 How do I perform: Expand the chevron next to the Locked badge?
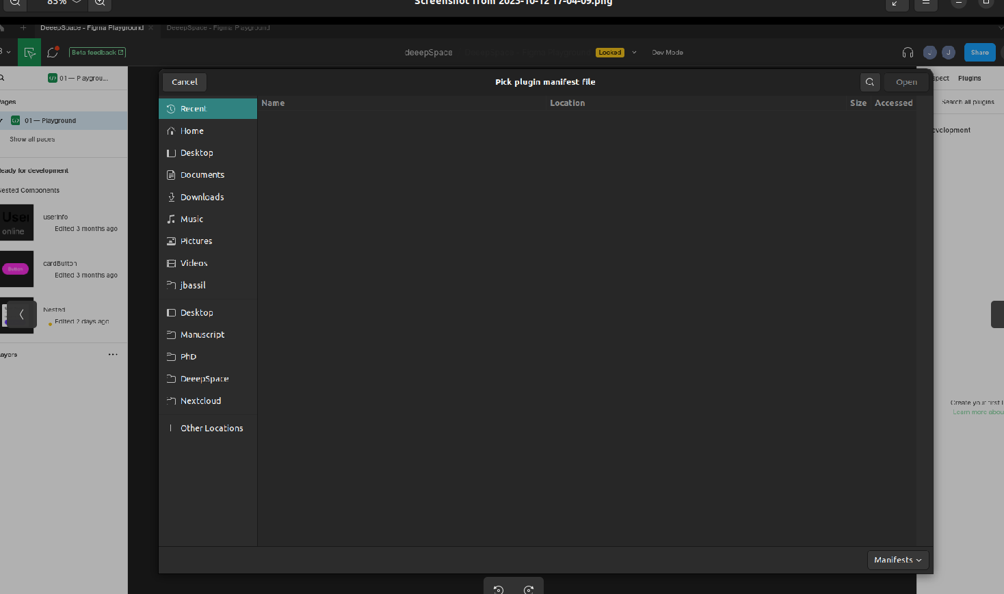click(x=634, y=52)
